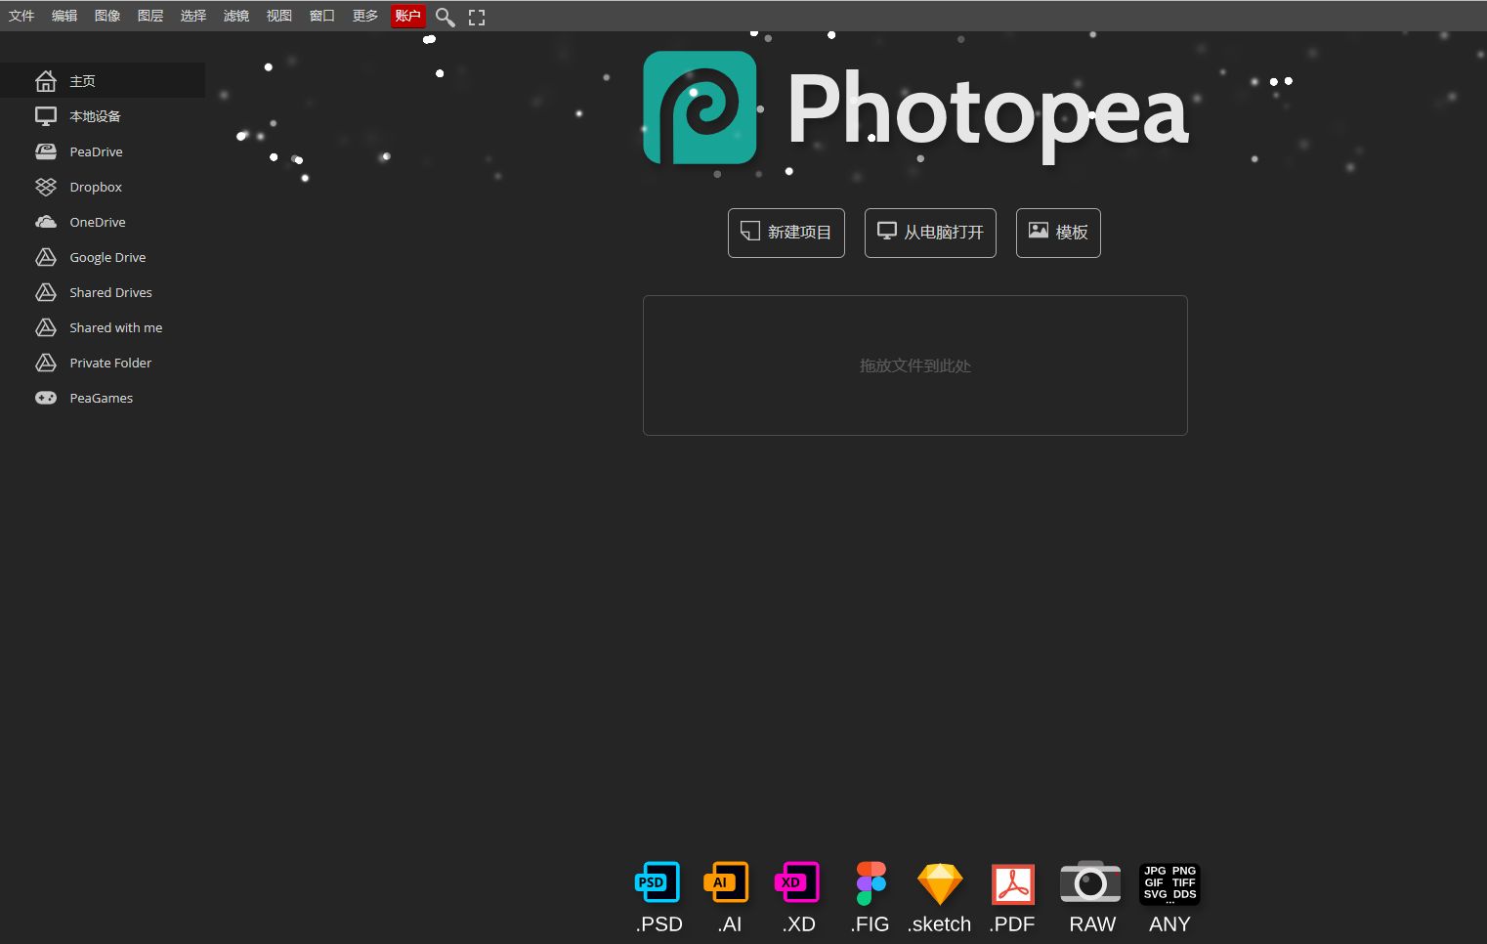1487x944 pixels.
Task: Click the Dropbox icon in sidebar
Action: (46, 187)
